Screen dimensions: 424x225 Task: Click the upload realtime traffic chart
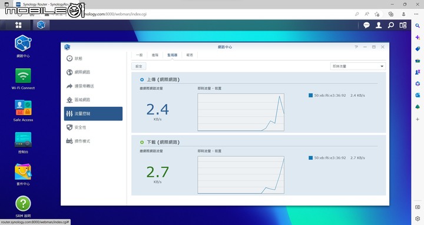tap(241, 112)
